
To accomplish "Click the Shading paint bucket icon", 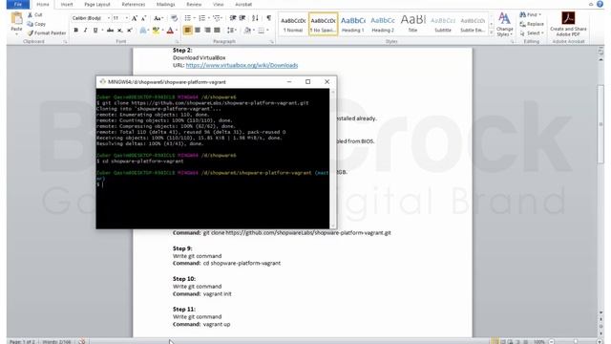I will pyautogui.click(x=246, y=31).
